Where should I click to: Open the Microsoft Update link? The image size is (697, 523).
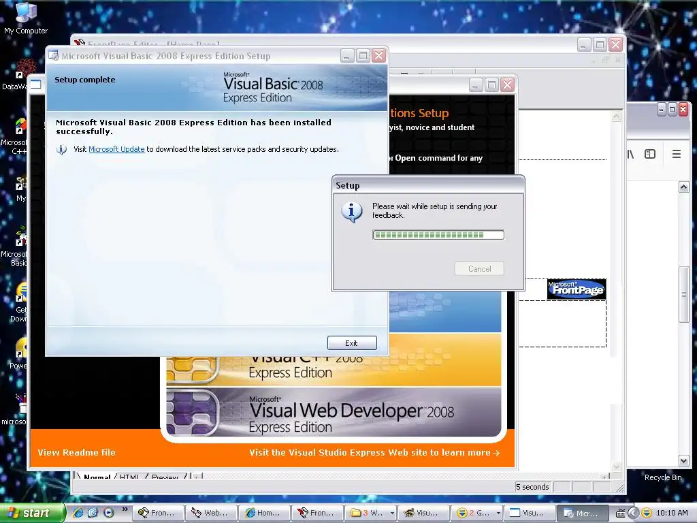(116, 149)
